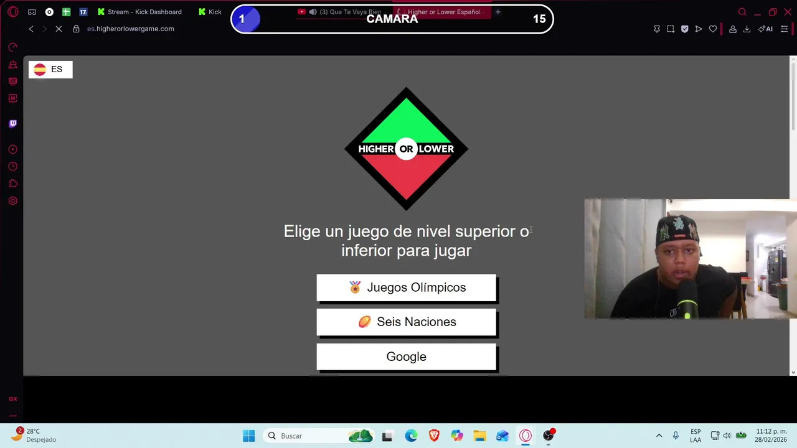This screenshot has width=797, height=448.
Task: Open the player icon in sidebar
Action: (12, 149)
